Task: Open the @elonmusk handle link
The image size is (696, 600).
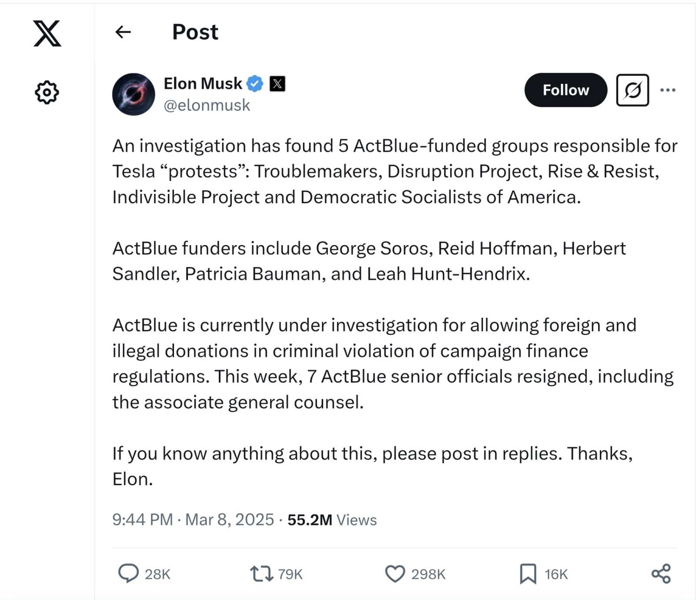Action: coord(207,105)
